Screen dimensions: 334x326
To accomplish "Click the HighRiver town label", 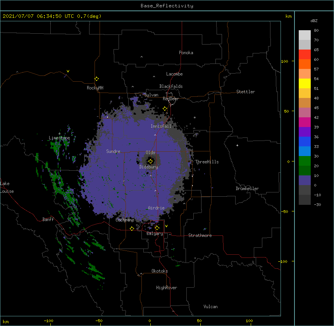I will tap(167, 288).
